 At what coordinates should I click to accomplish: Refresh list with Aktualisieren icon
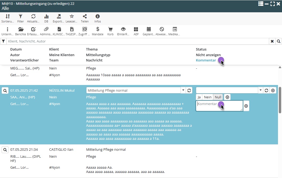click(x=33, y=17)
